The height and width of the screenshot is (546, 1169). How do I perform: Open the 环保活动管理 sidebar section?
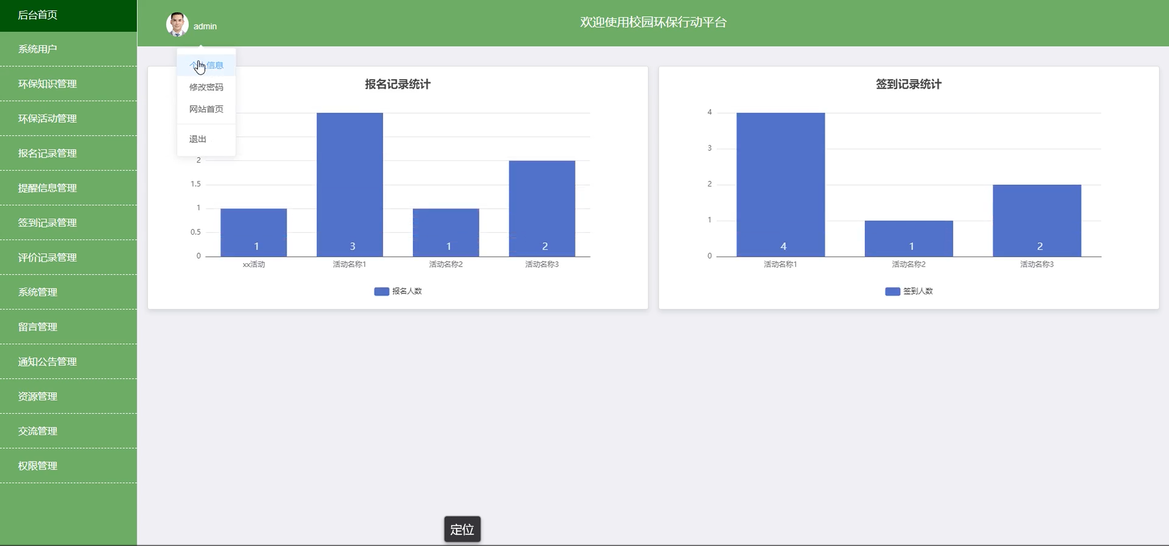pyautogui.click(x=47, y=118)
